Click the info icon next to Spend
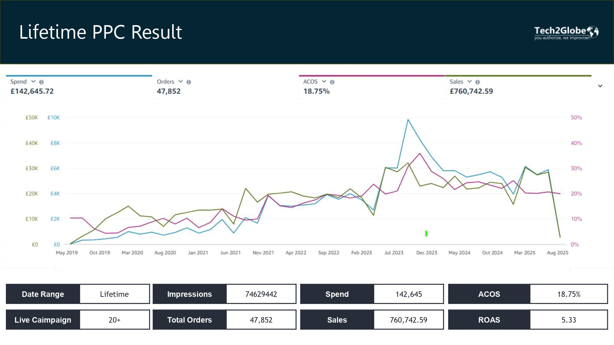Image resolution: width=614 pixels, height=345 pixels. (x=41, y=82)
